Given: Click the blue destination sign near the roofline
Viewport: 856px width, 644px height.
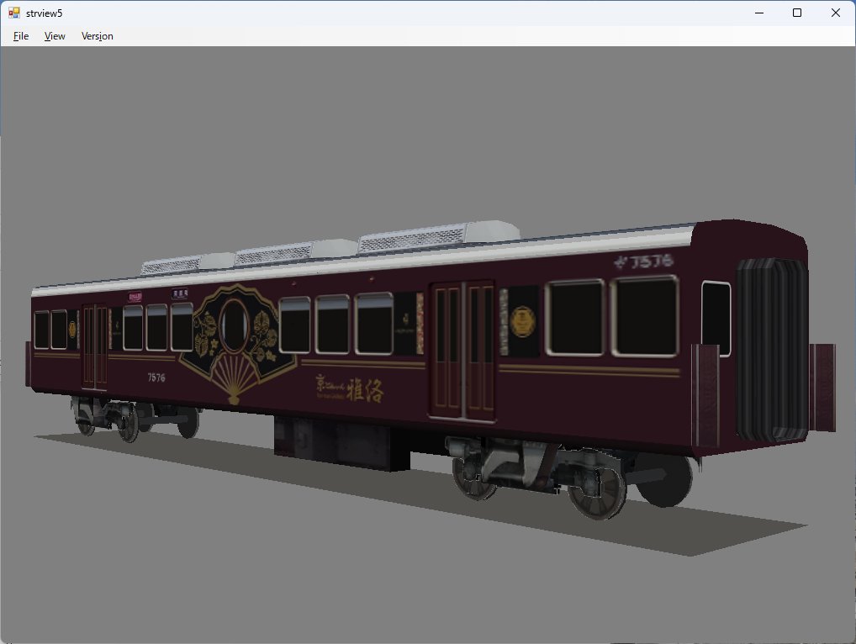Looking at the screenshot, I should pos(179,294).
